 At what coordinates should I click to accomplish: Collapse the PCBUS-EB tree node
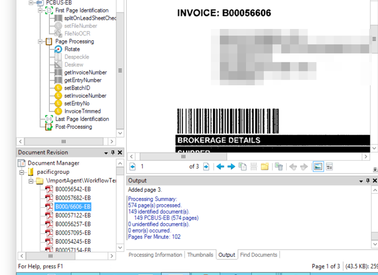[31, 3]
